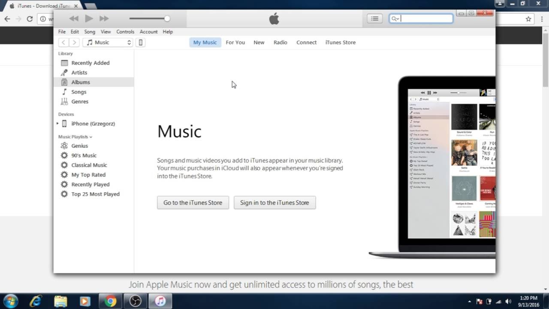Click the fast forward next track button
The width and height of the screenshot is (549, 309).
click(104, 18)
